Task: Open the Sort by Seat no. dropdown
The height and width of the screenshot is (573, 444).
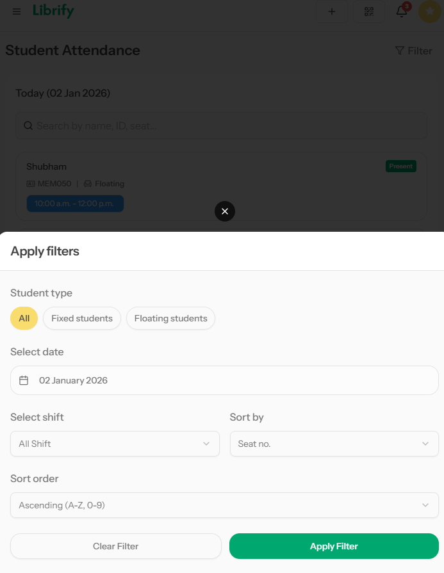Action: [x=334, y=443]
